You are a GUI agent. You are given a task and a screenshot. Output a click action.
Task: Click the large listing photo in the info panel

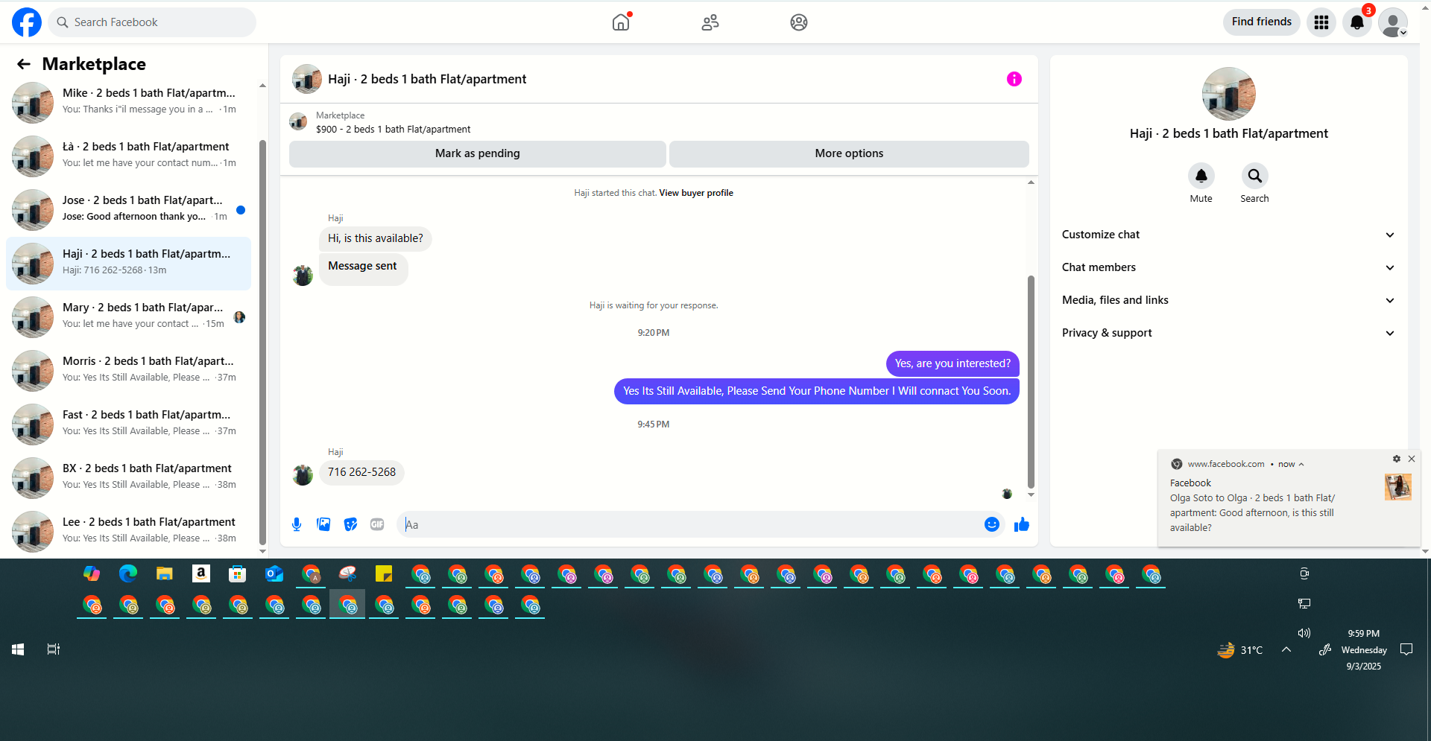1229,94
